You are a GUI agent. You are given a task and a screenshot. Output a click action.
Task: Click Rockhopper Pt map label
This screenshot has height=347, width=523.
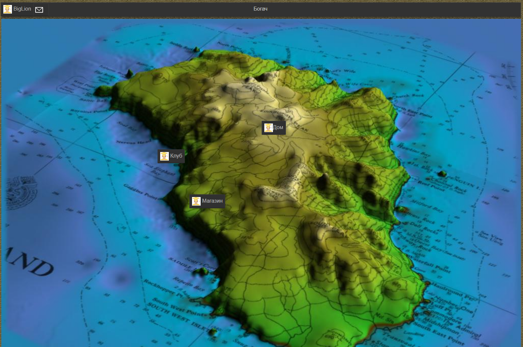click(163, 287)
